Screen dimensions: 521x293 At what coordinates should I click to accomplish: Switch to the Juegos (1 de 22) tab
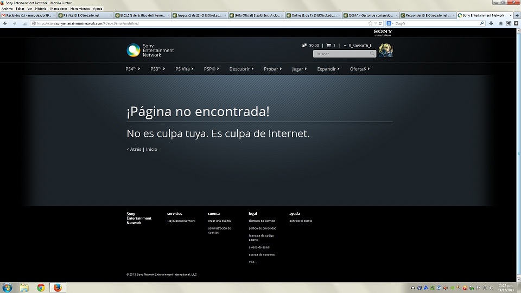199,15
